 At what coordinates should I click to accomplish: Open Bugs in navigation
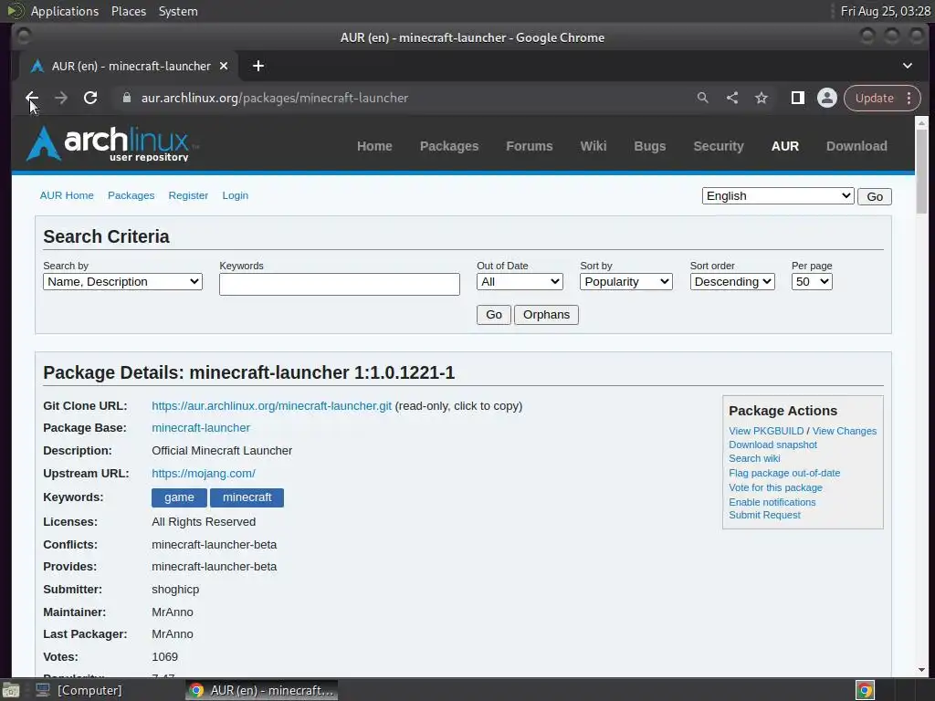(x=649, y=146)
